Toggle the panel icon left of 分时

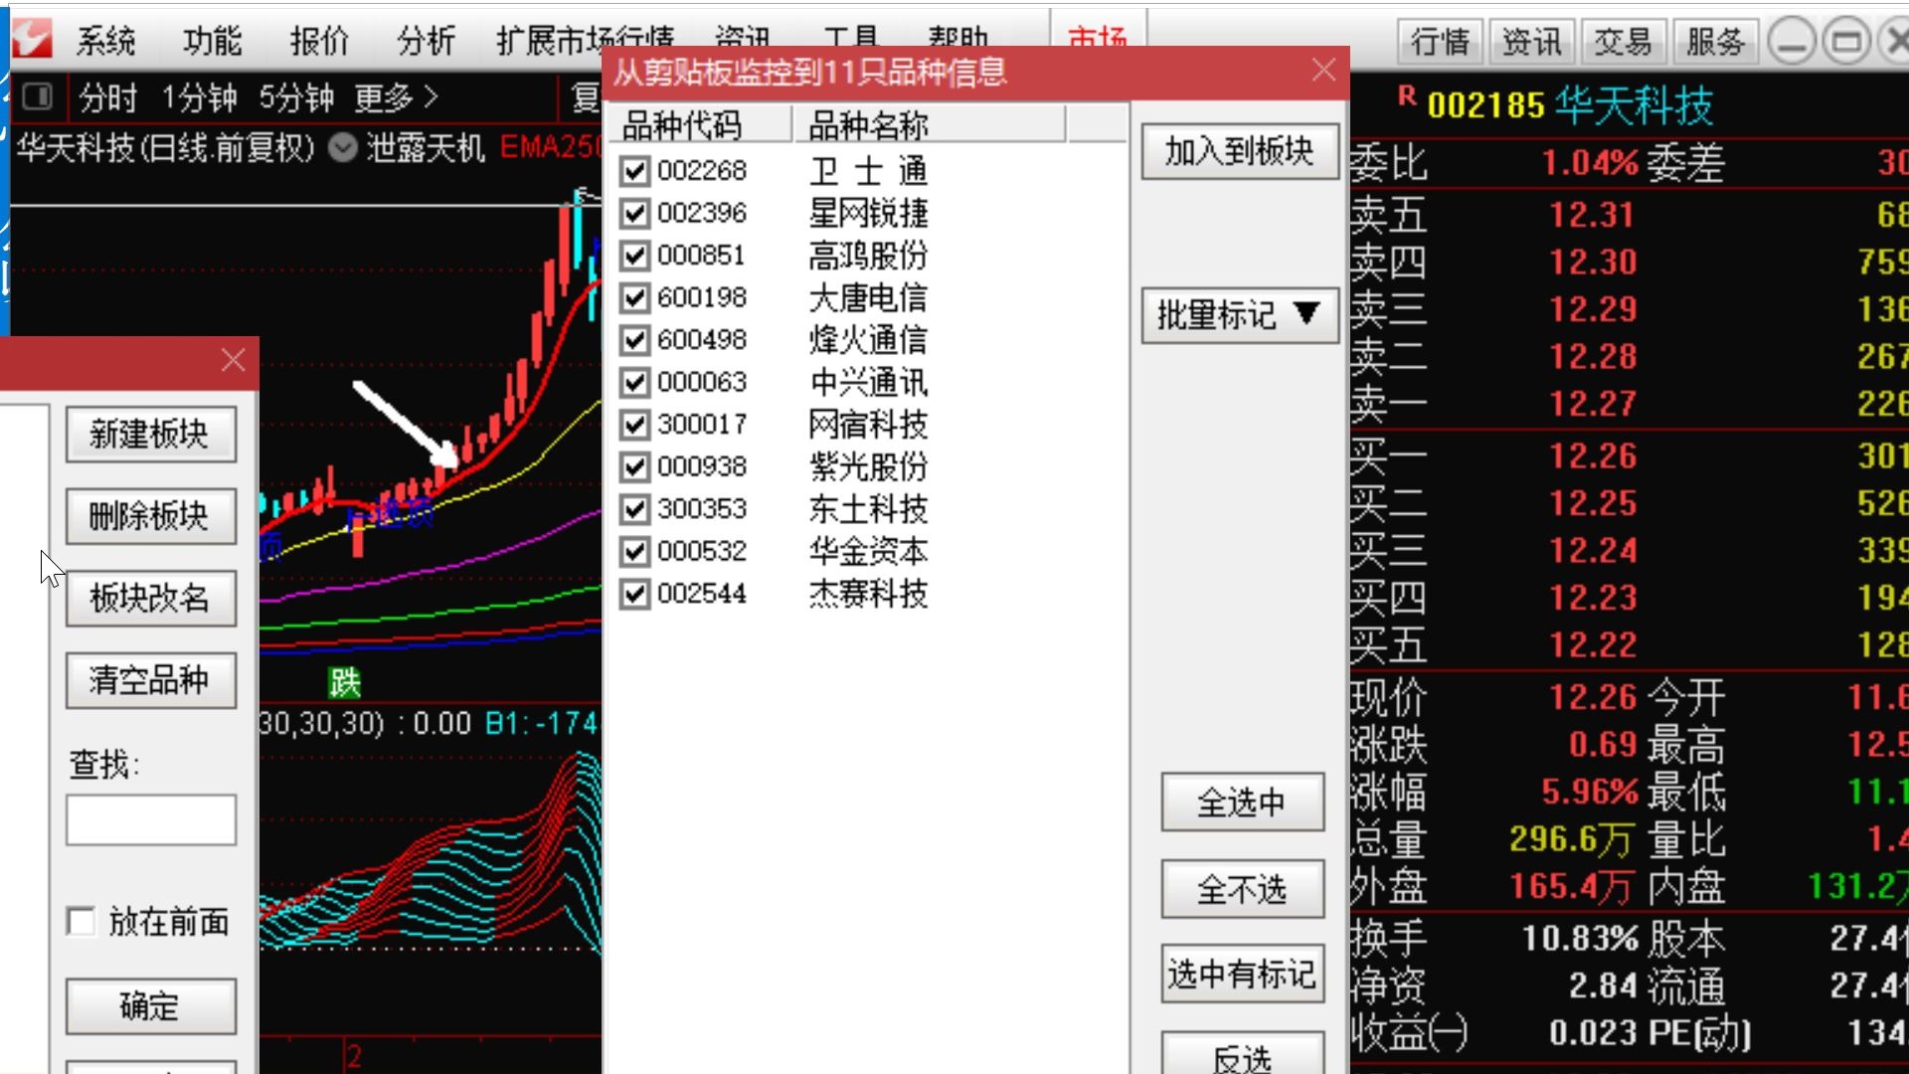(38, 96)
